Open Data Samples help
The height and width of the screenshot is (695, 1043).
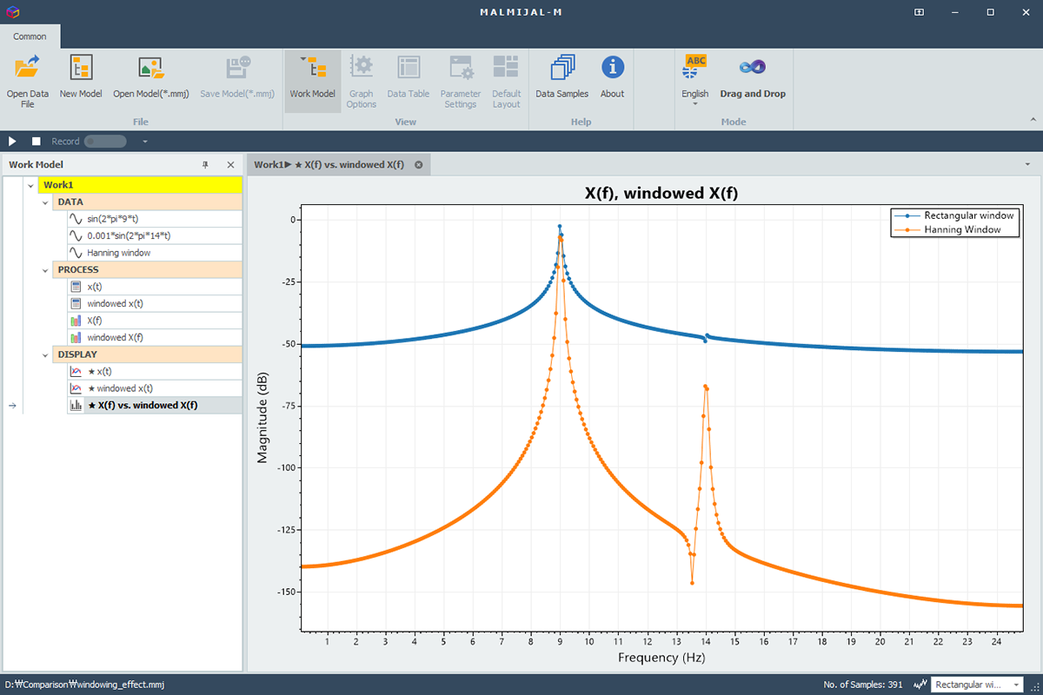(x=561, y=77)
